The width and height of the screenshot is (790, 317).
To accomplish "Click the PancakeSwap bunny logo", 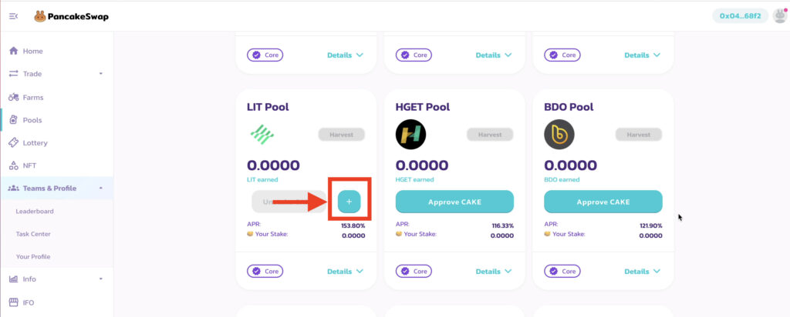I will [x=40, y=17].
